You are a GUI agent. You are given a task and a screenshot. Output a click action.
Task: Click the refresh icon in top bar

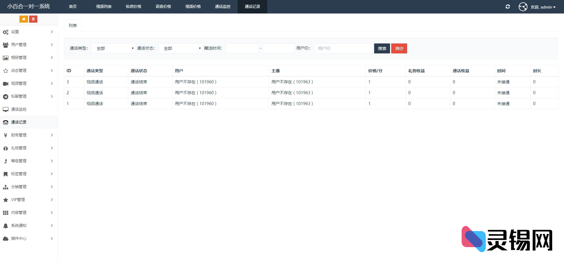pos(508,7)
